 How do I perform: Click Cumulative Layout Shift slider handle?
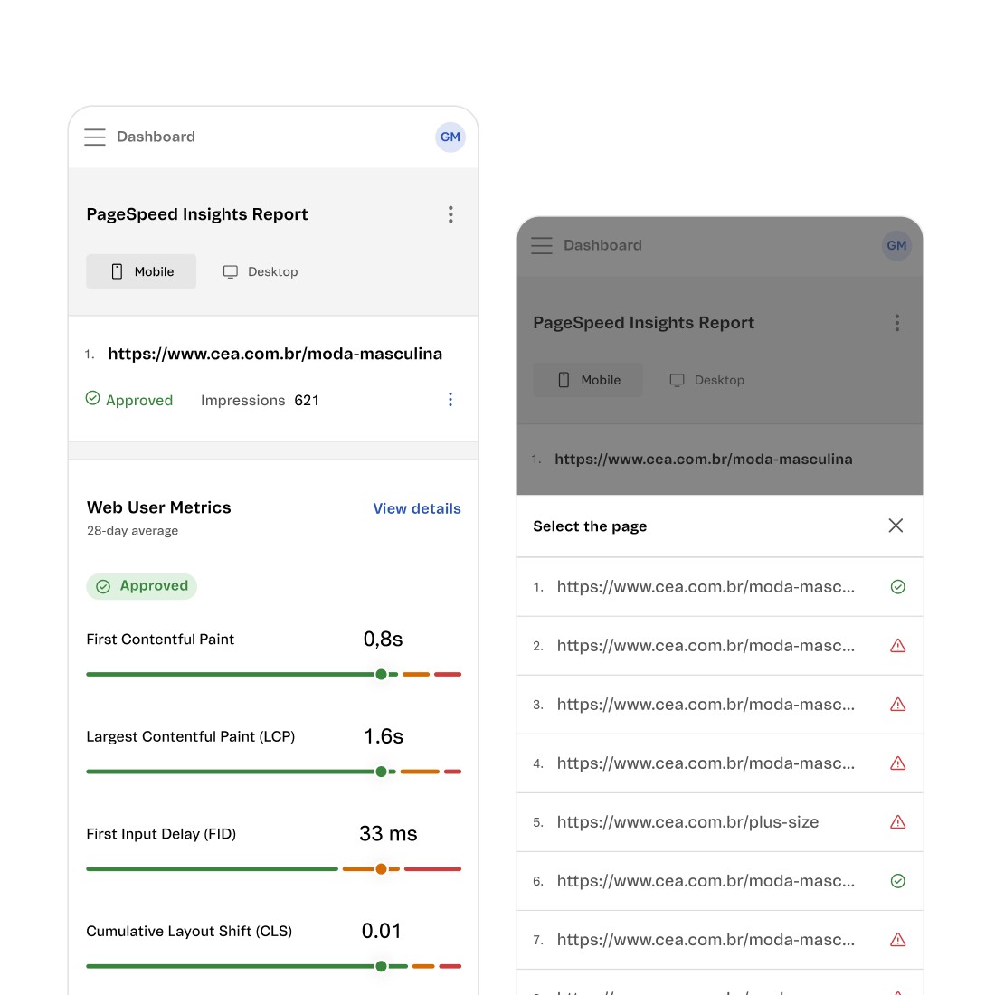click(x=381, y=966)
